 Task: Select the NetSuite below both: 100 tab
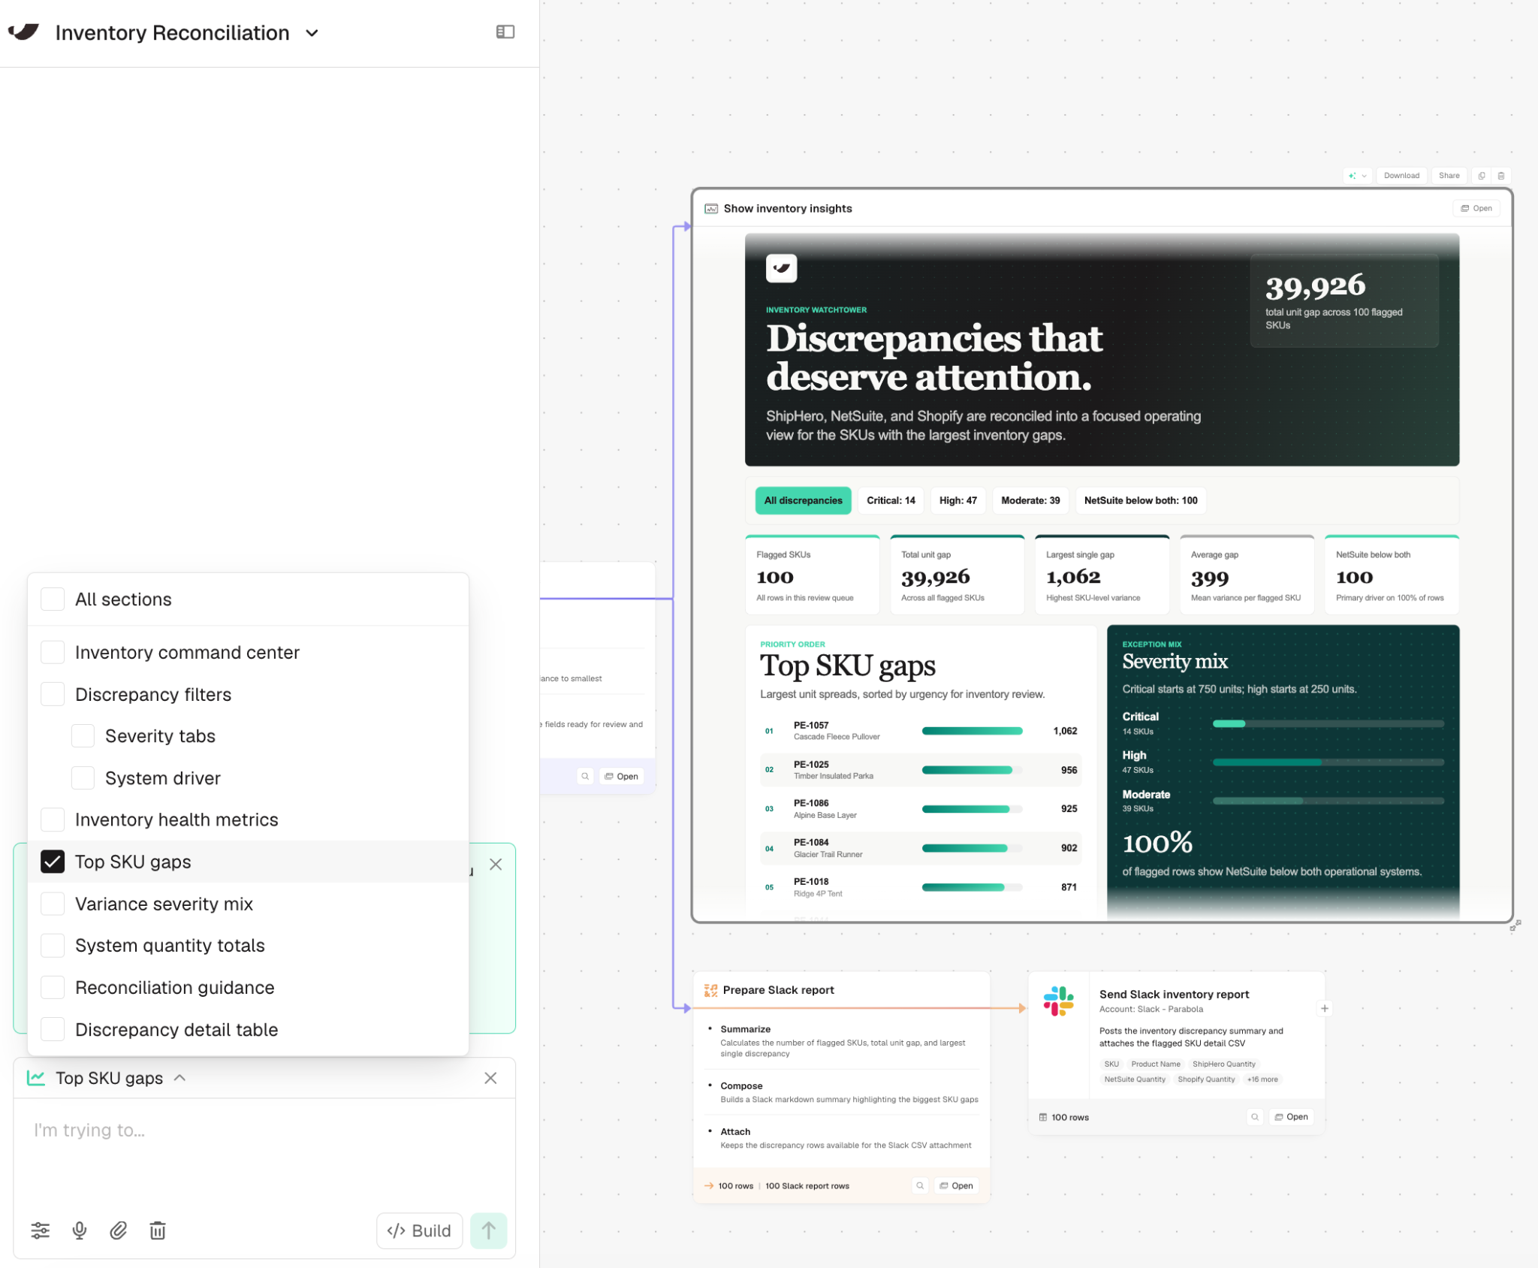1140,500
